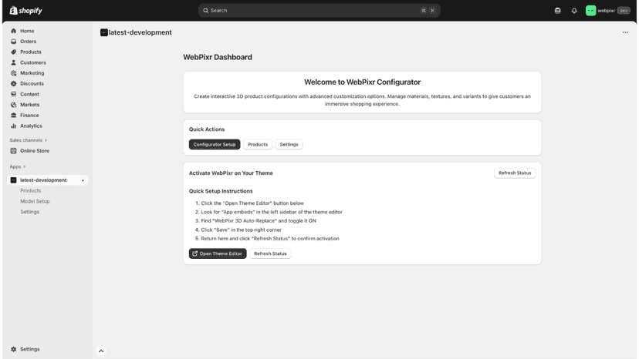The width and height of the screenshot is (639, 359).
Task: Click the latest-development app icon in sidebar
Action: (x=13, y=180)
